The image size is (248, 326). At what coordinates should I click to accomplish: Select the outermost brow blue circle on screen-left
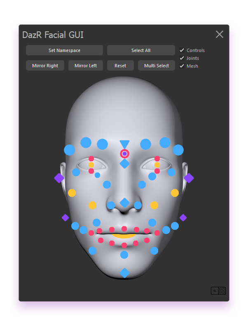click(69, 150)
